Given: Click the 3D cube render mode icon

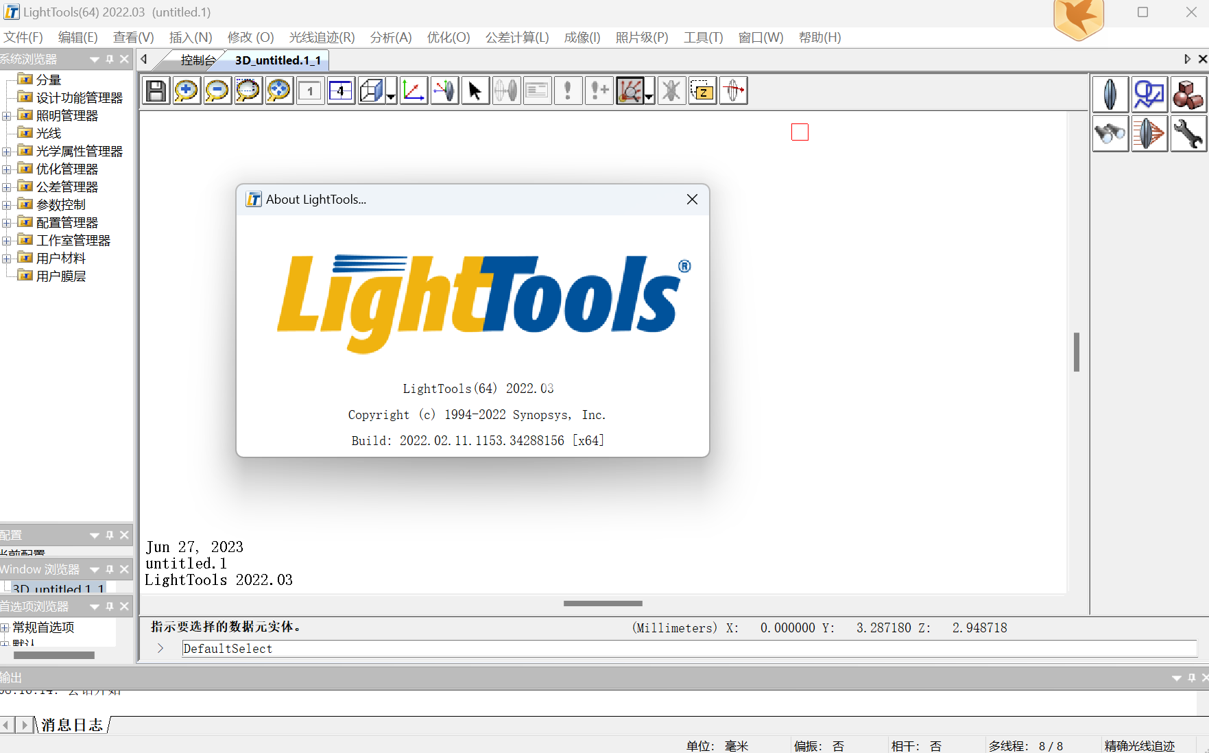Looking at the screenshot, I should pos(372,91).
